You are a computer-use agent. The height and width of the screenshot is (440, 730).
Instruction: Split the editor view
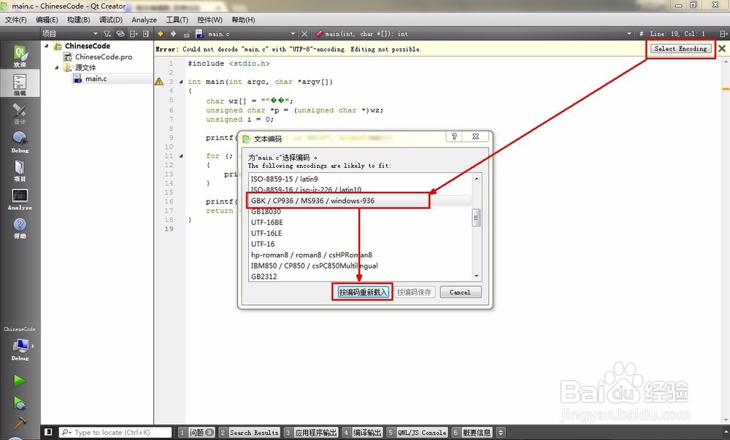coord(723,34)
